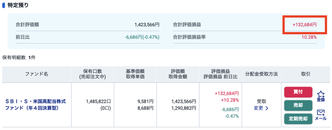Image resolution: width=332 pixels, height=130 pixels.
Task: Click the 変更 link under 受取
Action: [259, 108]
